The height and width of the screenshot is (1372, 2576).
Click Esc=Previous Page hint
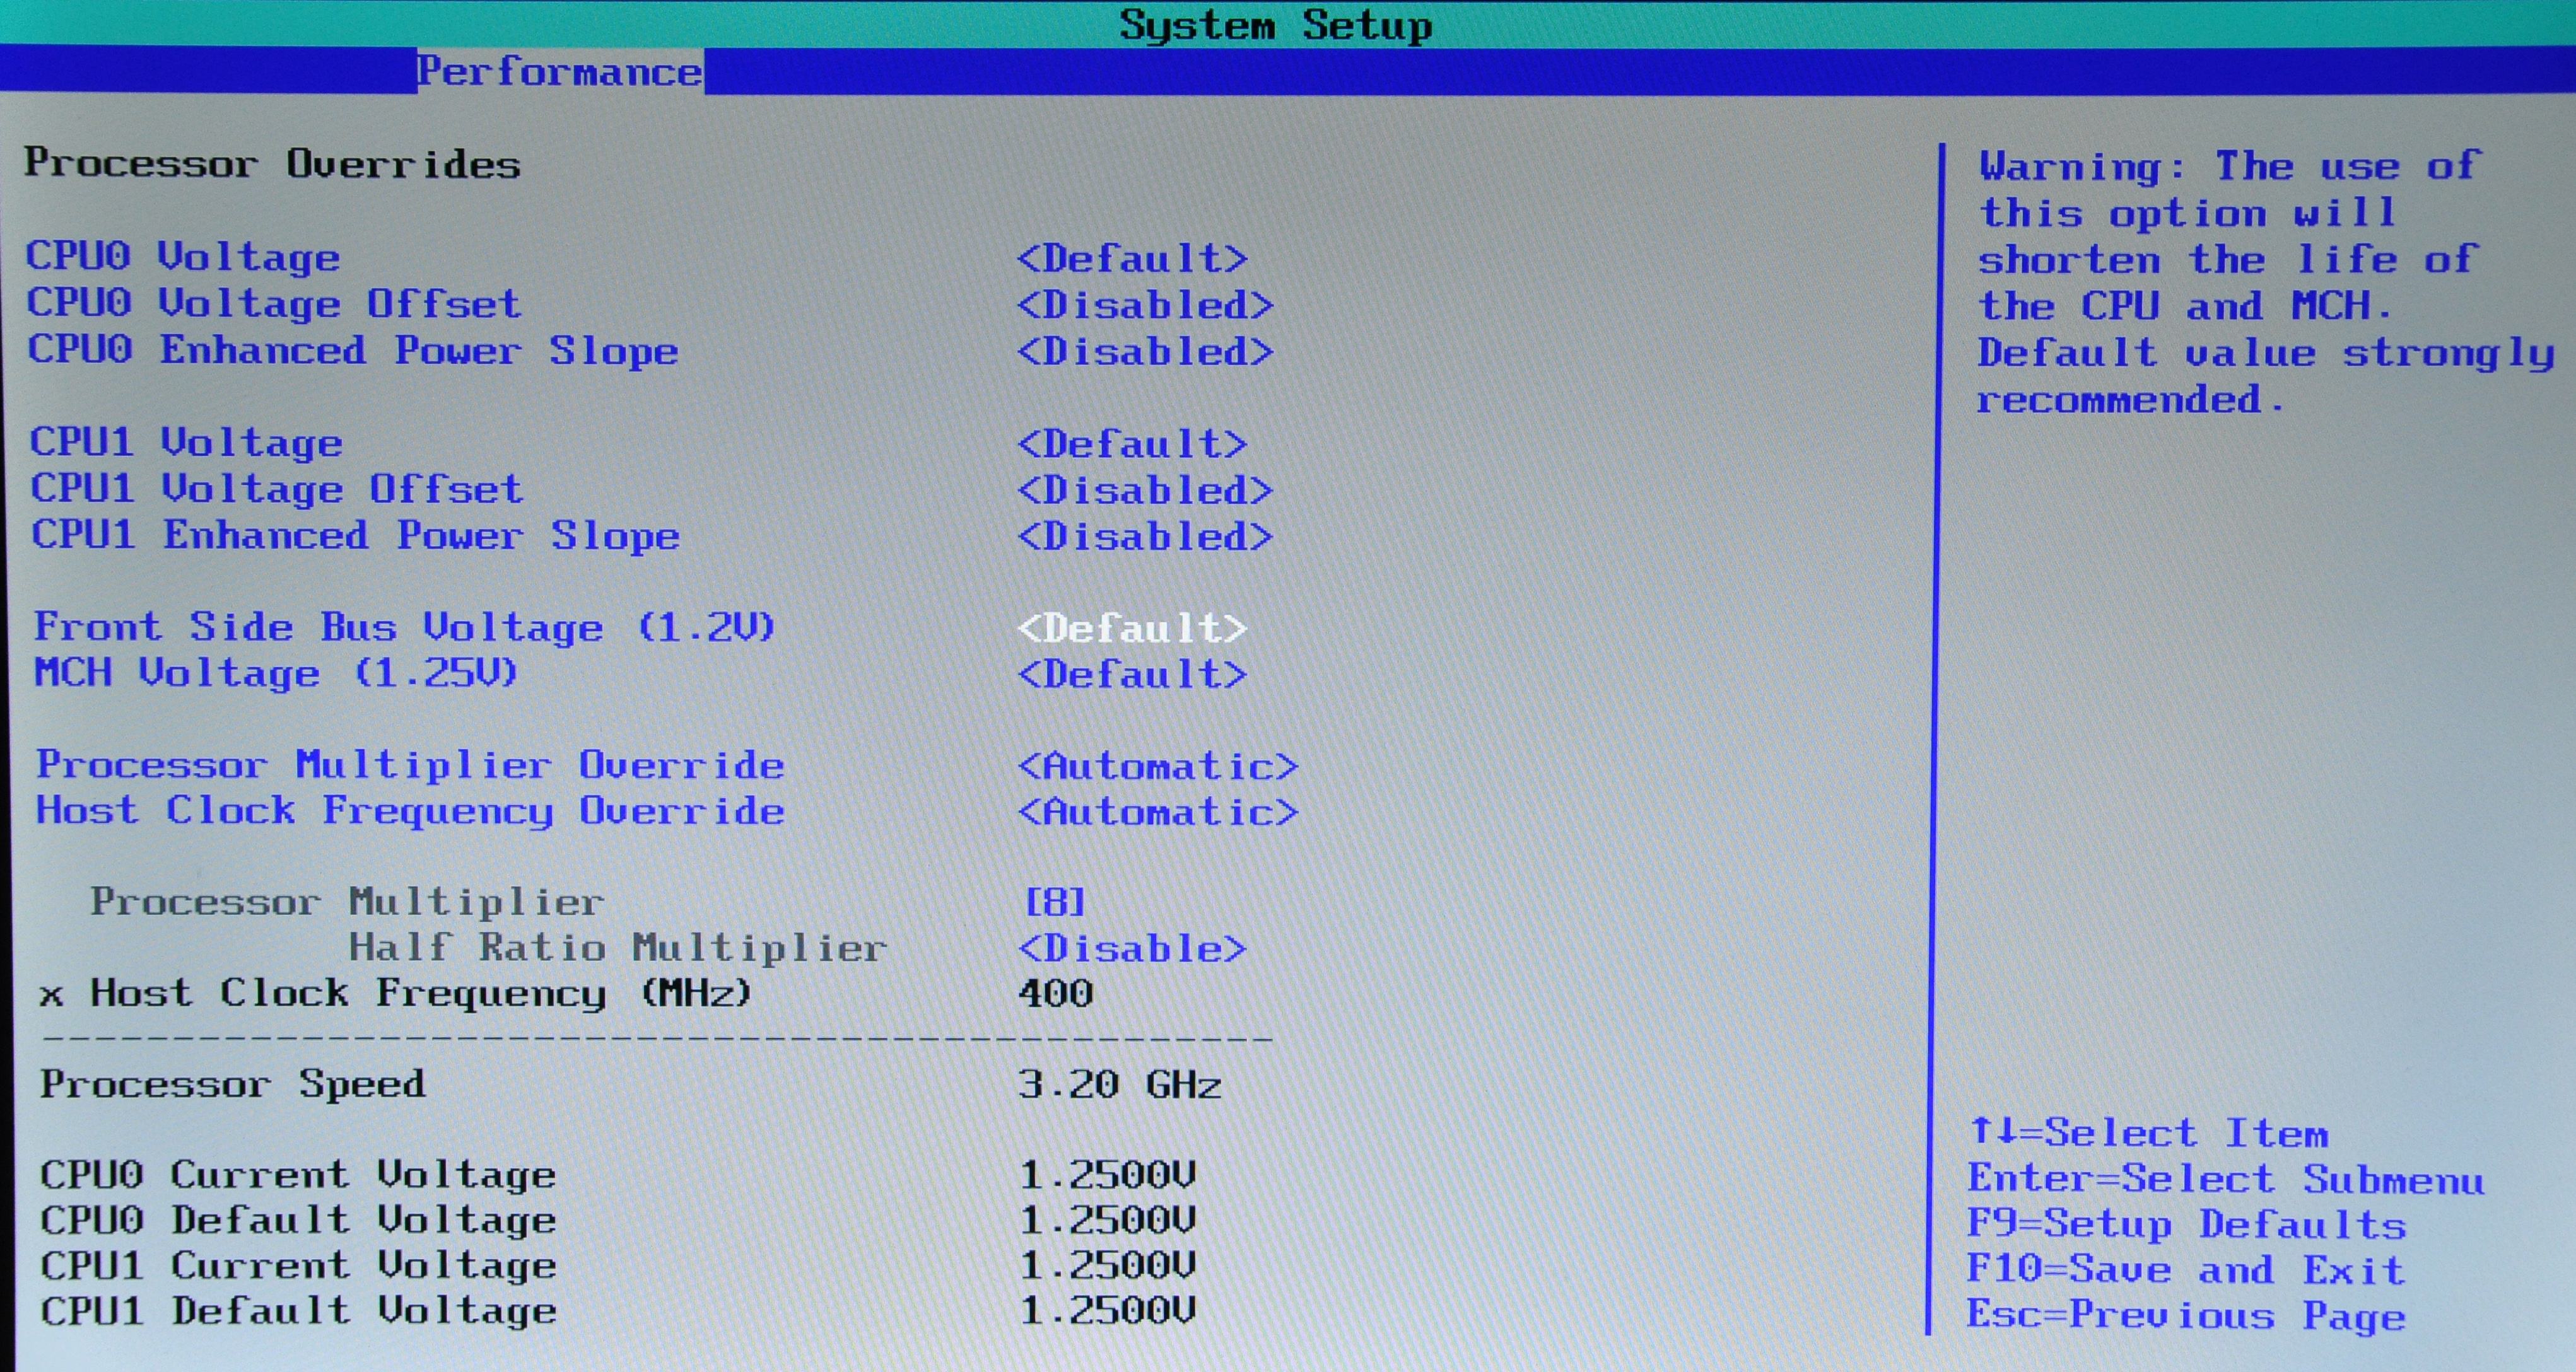tap(2185, 1315)
